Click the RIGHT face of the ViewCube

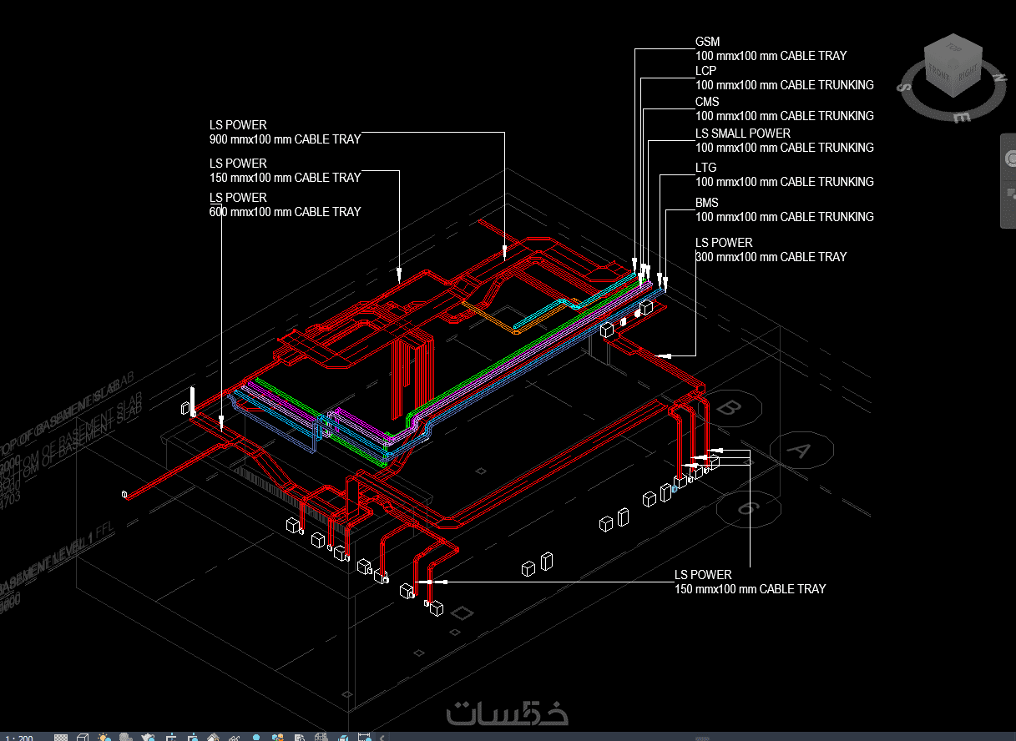point(968,73)
